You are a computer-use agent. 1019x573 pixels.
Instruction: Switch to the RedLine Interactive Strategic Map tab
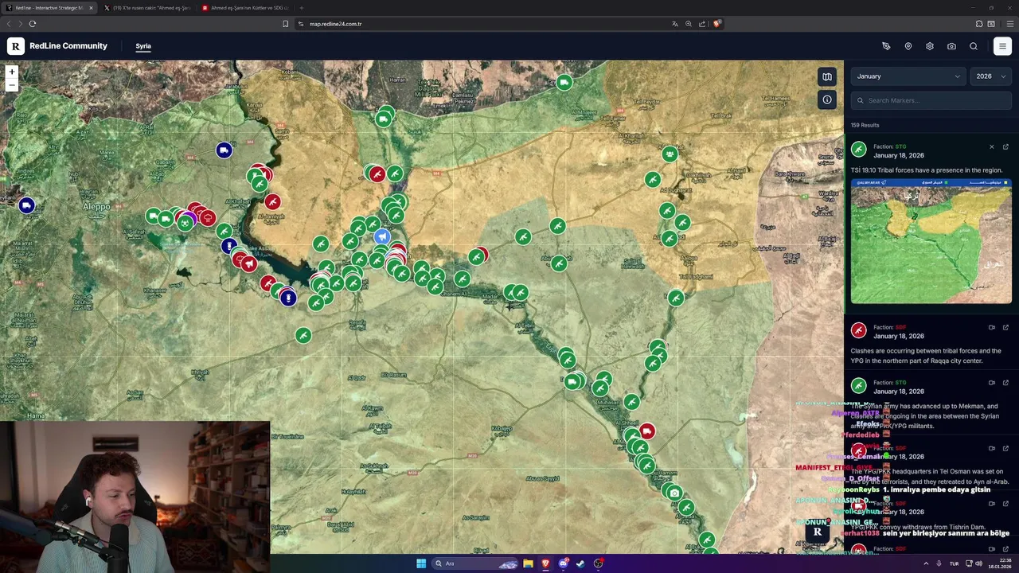point(48,8)
